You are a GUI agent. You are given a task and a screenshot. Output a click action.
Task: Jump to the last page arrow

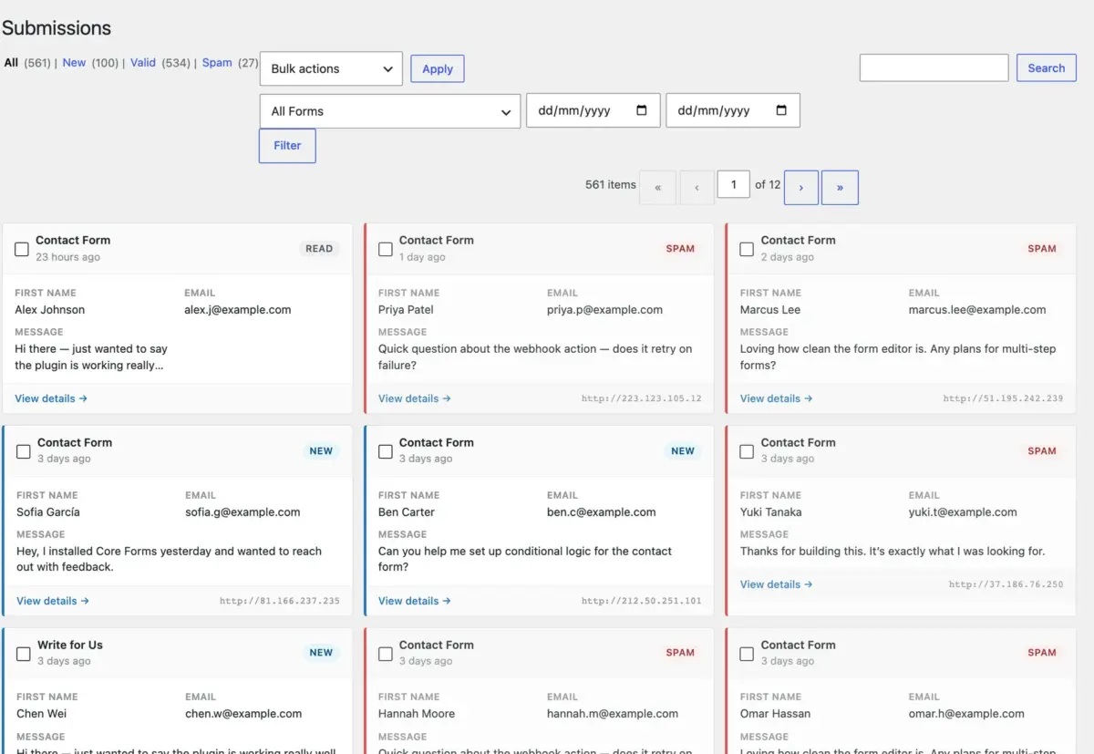coord(840,187)
